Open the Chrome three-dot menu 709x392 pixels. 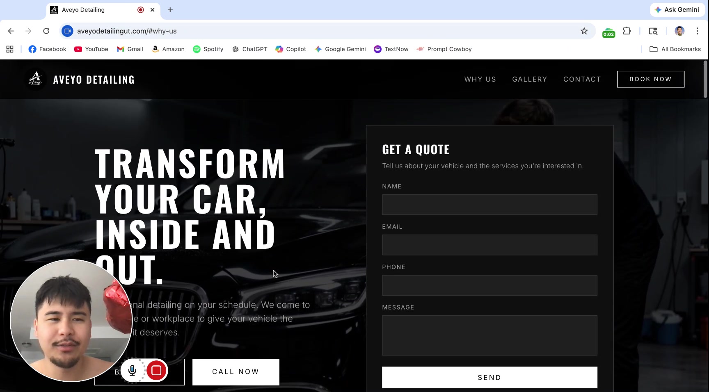pyautogui.click(x=697, y=31)
